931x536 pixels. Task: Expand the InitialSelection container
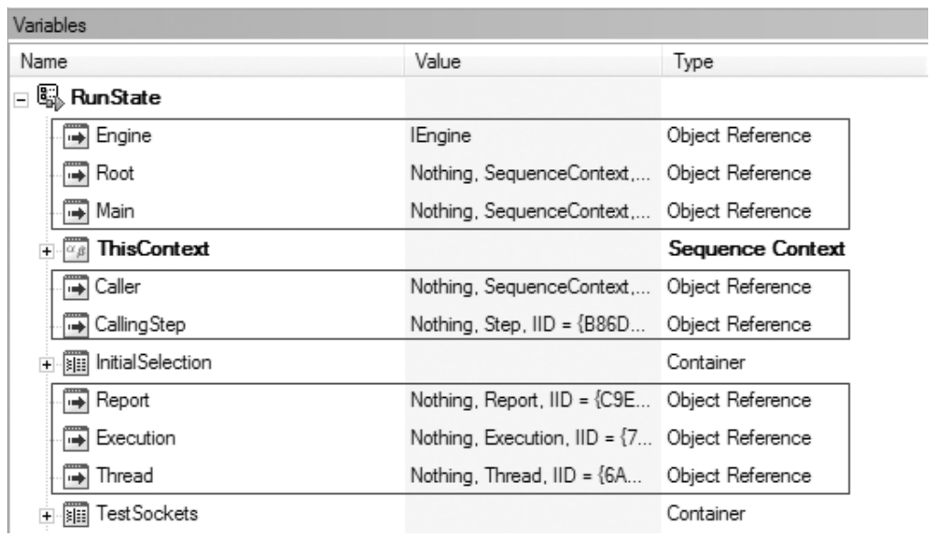coord(47,364)
